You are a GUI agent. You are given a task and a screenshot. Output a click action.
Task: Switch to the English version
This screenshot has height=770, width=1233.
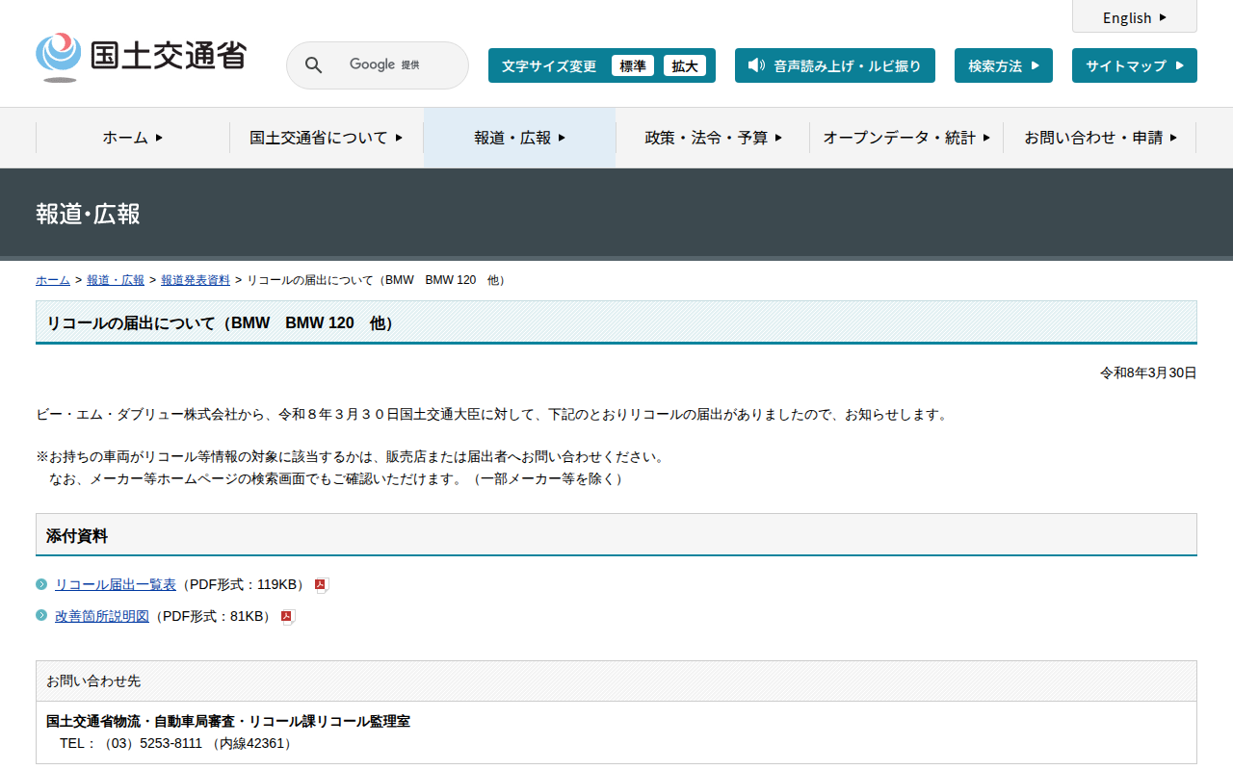1134,17
